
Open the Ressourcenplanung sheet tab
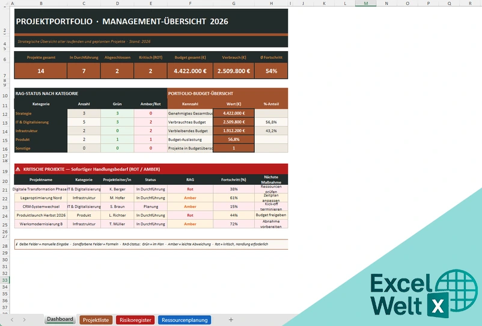click(x=185, y=320)
